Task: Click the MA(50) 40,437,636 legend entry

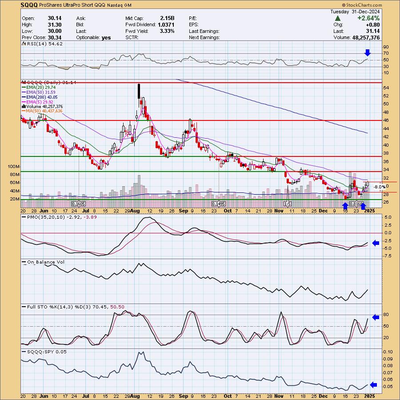Action: tap(42, 111)
